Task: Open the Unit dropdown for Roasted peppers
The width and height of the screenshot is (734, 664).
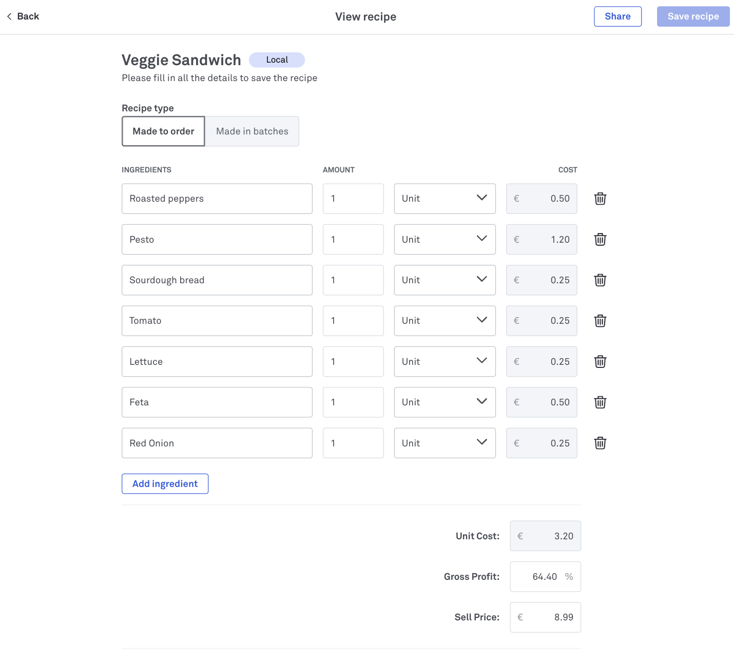Action: [x=445, y=199]
